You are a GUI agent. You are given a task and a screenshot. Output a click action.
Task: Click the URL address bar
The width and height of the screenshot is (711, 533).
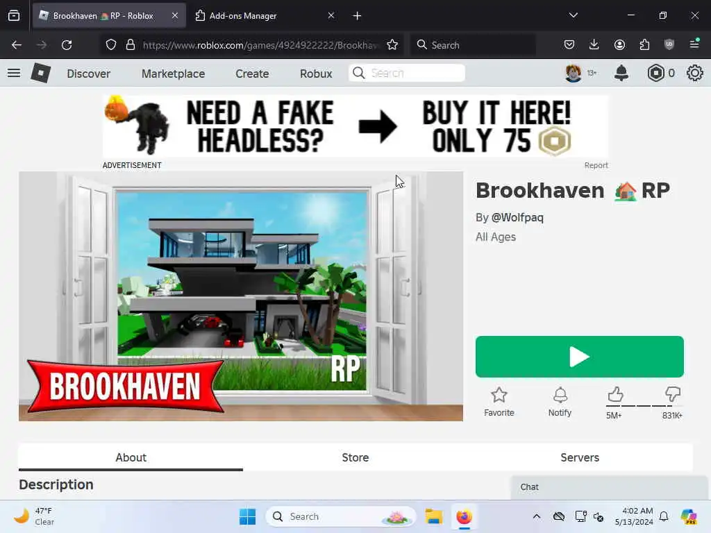pos(261,45)
